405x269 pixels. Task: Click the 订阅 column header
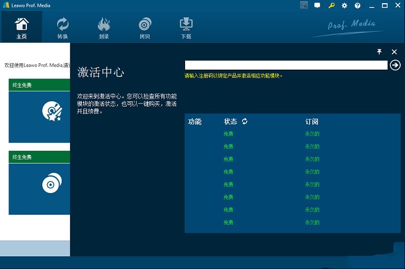tap(312, 121)
